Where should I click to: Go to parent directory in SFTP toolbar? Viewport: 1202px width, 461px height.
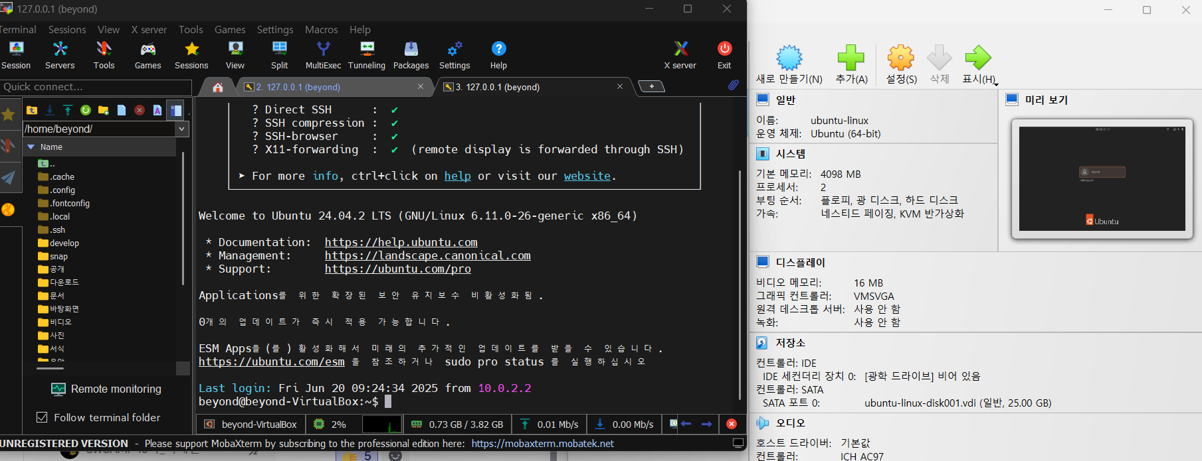(x=31, y=110)
